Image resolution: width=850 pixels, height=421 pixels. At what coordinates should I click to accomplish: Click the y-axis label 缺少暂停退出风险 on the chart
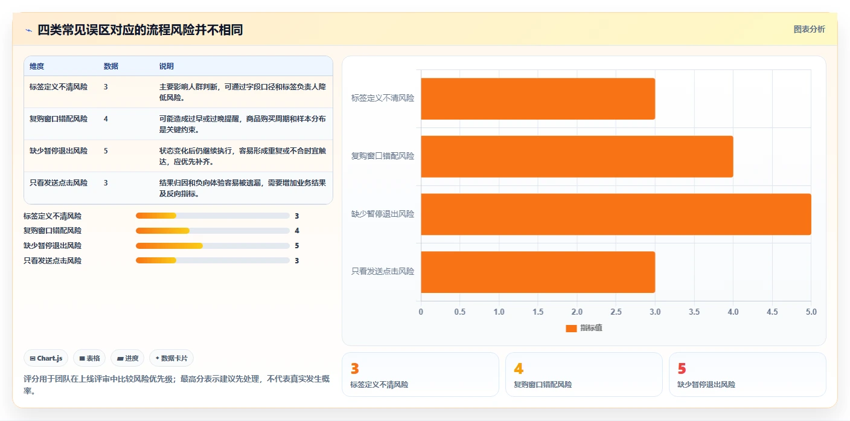pos(383,214)
